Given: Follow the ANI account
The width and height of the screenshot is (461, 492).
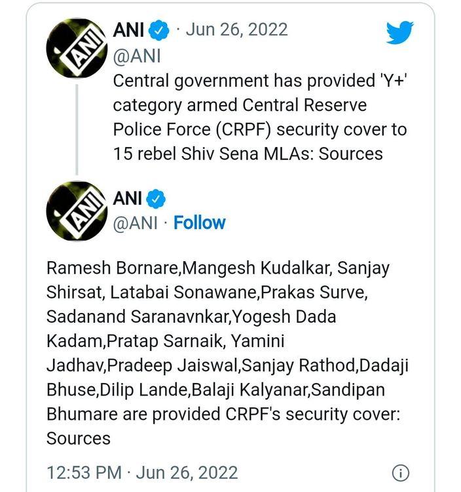Looking at the screenshot, I should 199,223.
